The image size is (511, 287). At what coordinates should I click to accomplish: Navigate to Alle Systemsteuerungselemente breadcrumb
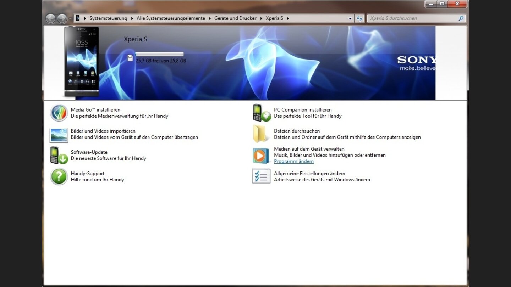pos(171,18)
